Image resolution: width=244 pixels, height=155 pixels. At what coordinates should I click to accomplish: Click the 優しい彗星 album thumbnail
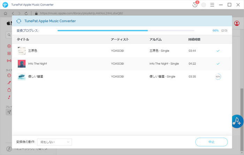click(22, 76)
